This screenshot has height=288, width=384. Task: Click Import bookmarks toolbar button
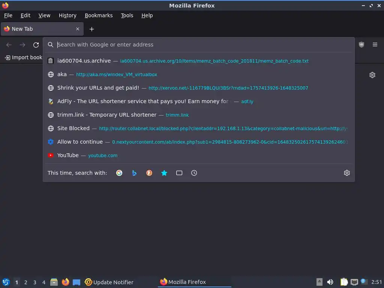[x=24, y=57]
